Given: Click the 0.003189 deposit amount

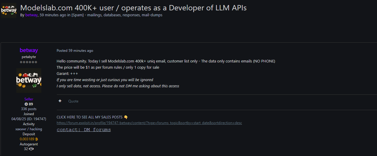Looking at the screenshot, I should (27, 139).
